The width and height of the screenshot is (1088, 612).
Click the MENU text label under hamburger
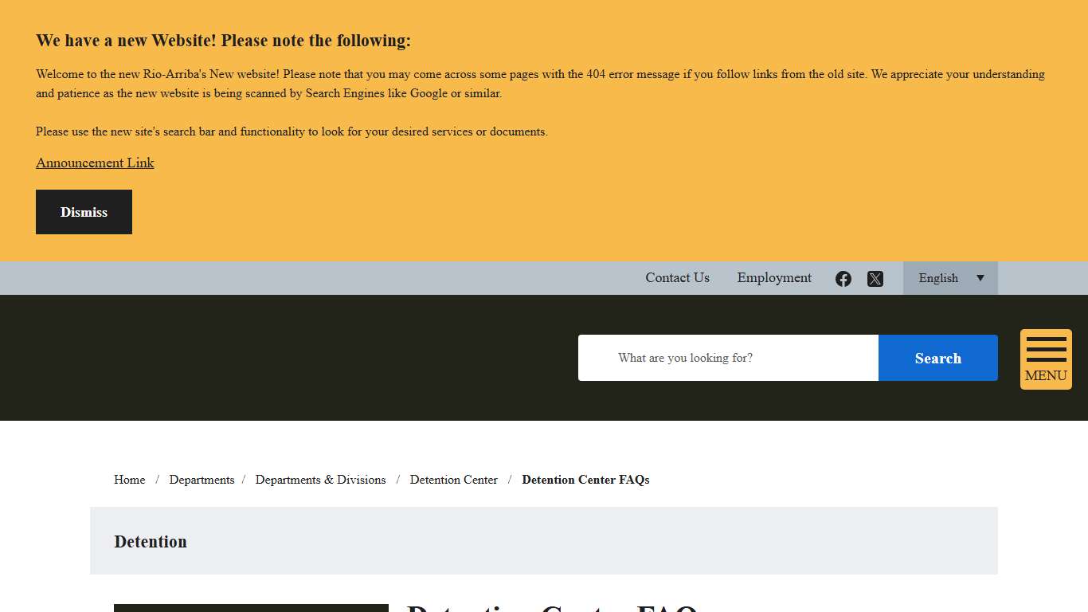(1046, 376)
